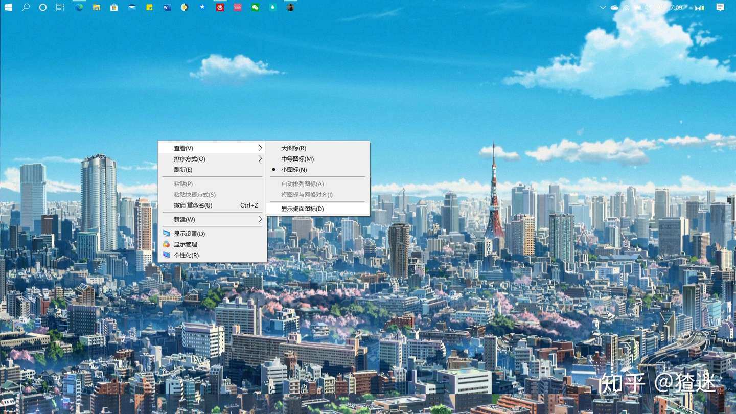Open 个性化(R) personalization entry

coord(212,255)
